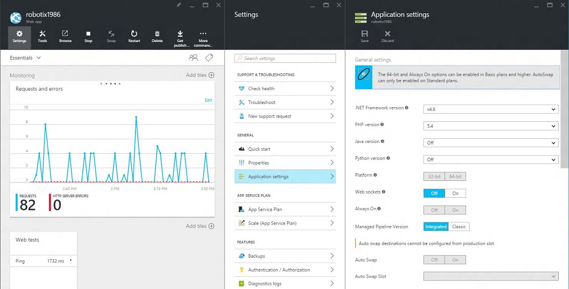This screenshot has height=289, width=569.
Task: Open the tags icon
Action: click(x=209, y=58)
